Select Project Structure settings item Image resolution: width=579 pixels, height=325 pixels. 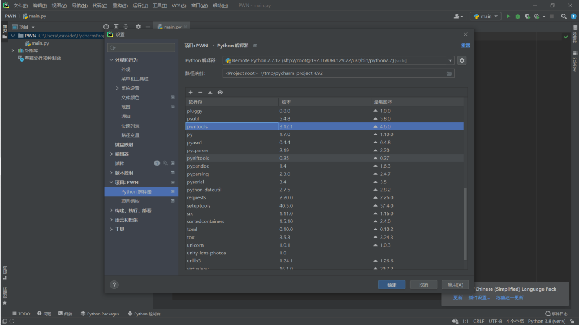pyautogui.click(x=131, y=201)
